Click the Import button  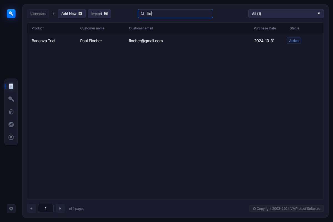point(99,14)
